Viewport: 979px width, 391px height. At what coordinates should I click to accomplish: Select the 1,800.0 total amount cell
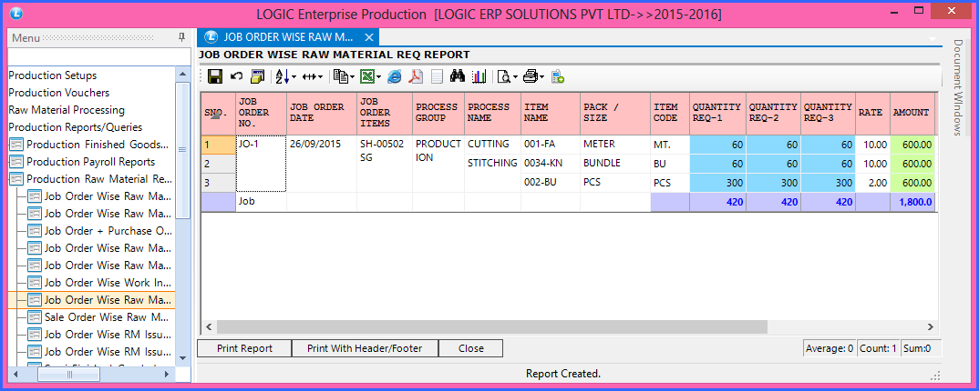pyautogui.click(x=912, y=202)
